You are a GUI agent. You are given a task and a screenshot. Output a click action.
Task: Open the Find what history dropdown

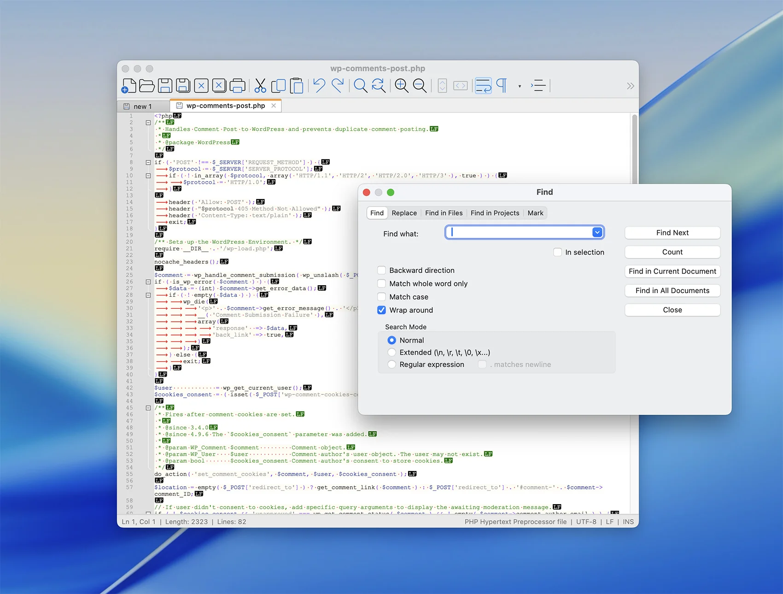point(597,232)
